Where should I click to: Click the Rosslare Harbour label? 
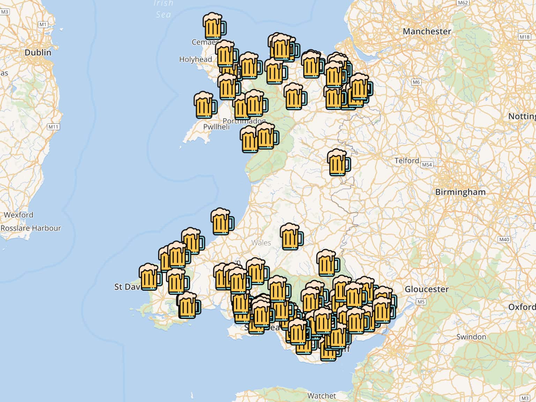point(31,228)
